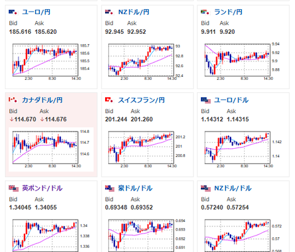Image resolution: width=295 pixels, height=252 pixels.
Task: Open the 豪ドル/ドル rate link
Action: [135, 188]
